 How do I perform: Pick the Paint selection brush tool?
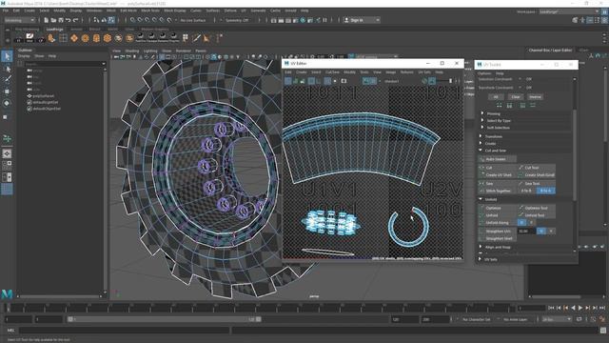[x=7, y=80]
